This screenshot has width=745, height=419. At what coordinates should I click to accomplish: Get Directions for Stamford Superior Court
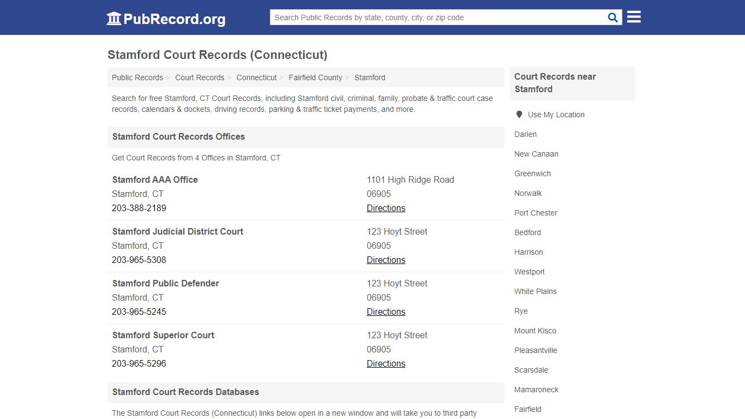pyautogui.click(x=386, y=363)
